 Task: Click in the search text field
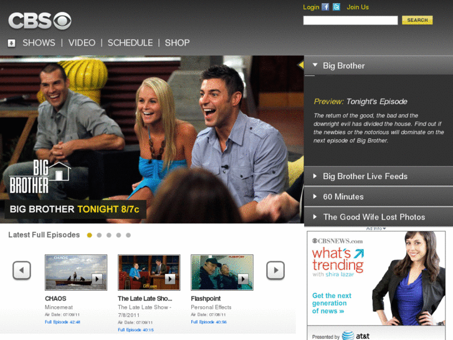(350, 20)
